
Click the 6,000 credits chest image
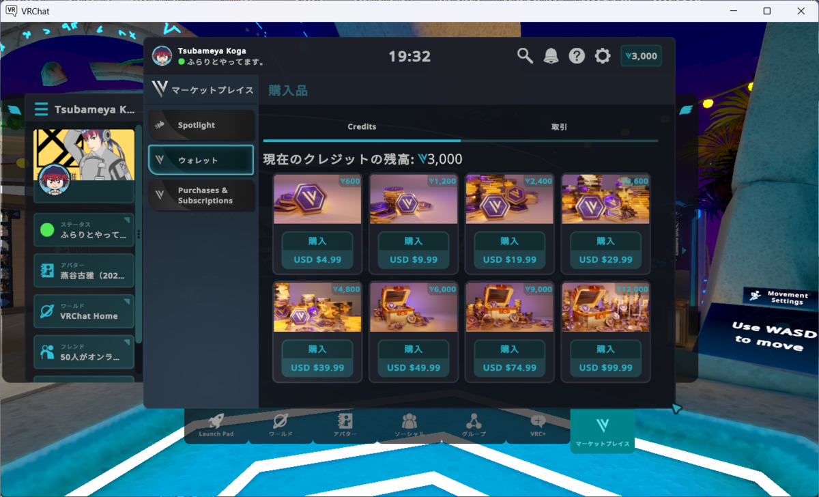point(414,307)
